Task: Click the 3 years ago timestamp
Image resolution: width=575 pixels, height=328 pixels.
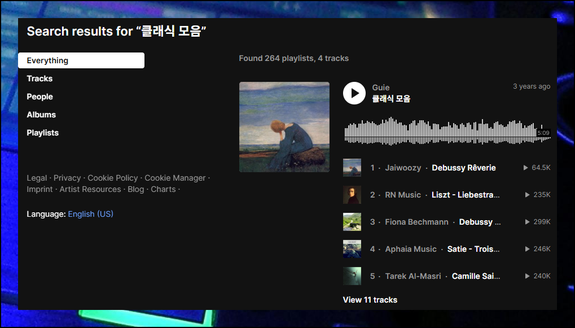Action: [x=532, y=86]
